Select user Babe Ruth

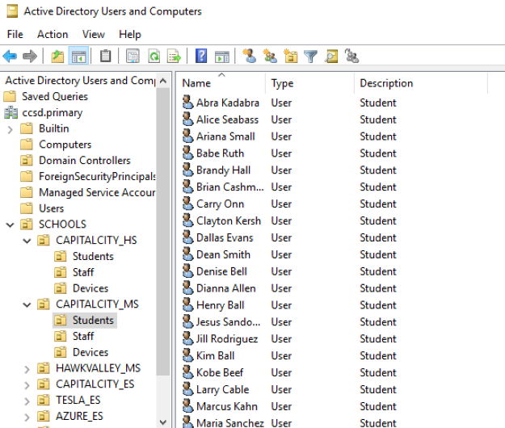(220, 153)
